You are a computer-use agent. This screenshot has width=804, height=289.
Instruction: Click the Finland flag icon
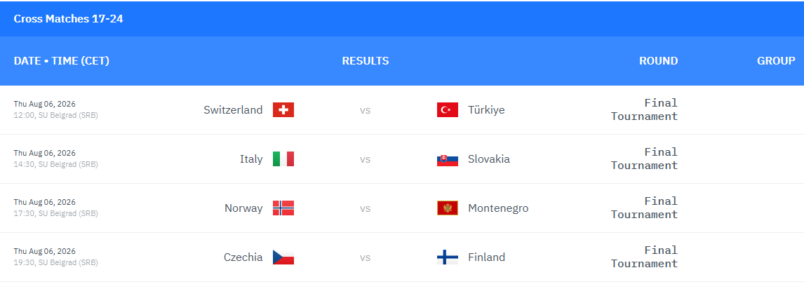[447, 257]
